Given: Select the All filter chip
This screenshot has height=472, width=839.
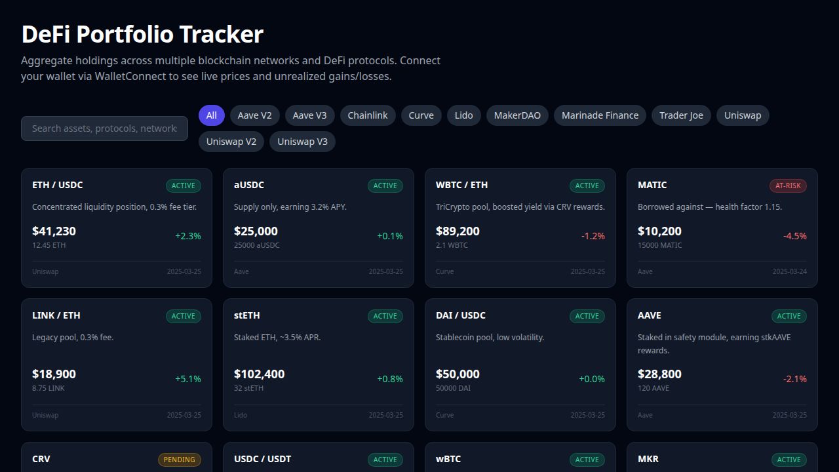Looking at the screenshot, I should (x=211, y=115).
